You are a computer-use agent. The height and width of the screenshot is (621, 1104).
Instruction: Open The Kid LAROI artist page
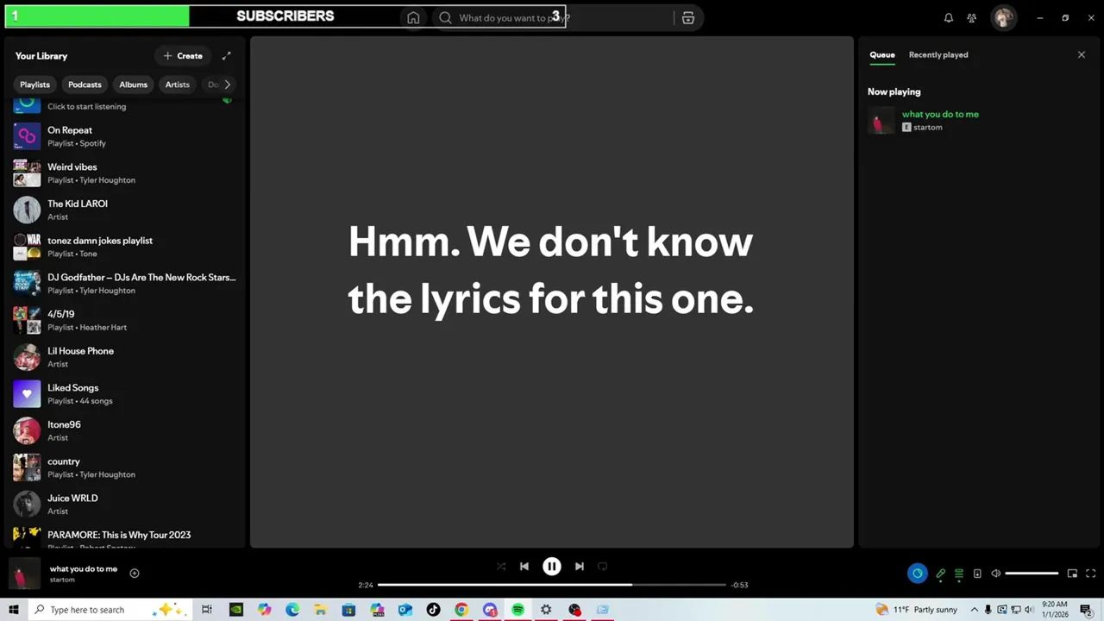(125, 210)
